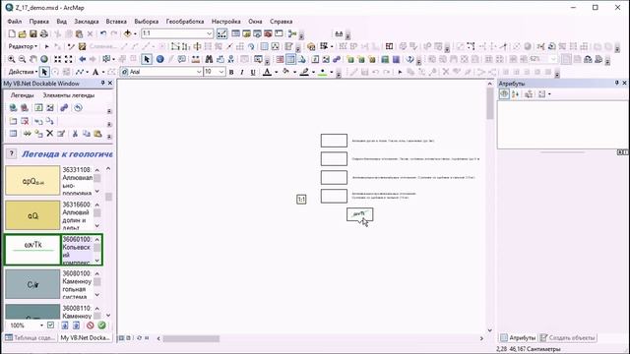Viewport: 630px width, 354px height.
Task: Pin the Атрибуты panel auto-hide
Action: click(617, 83)
